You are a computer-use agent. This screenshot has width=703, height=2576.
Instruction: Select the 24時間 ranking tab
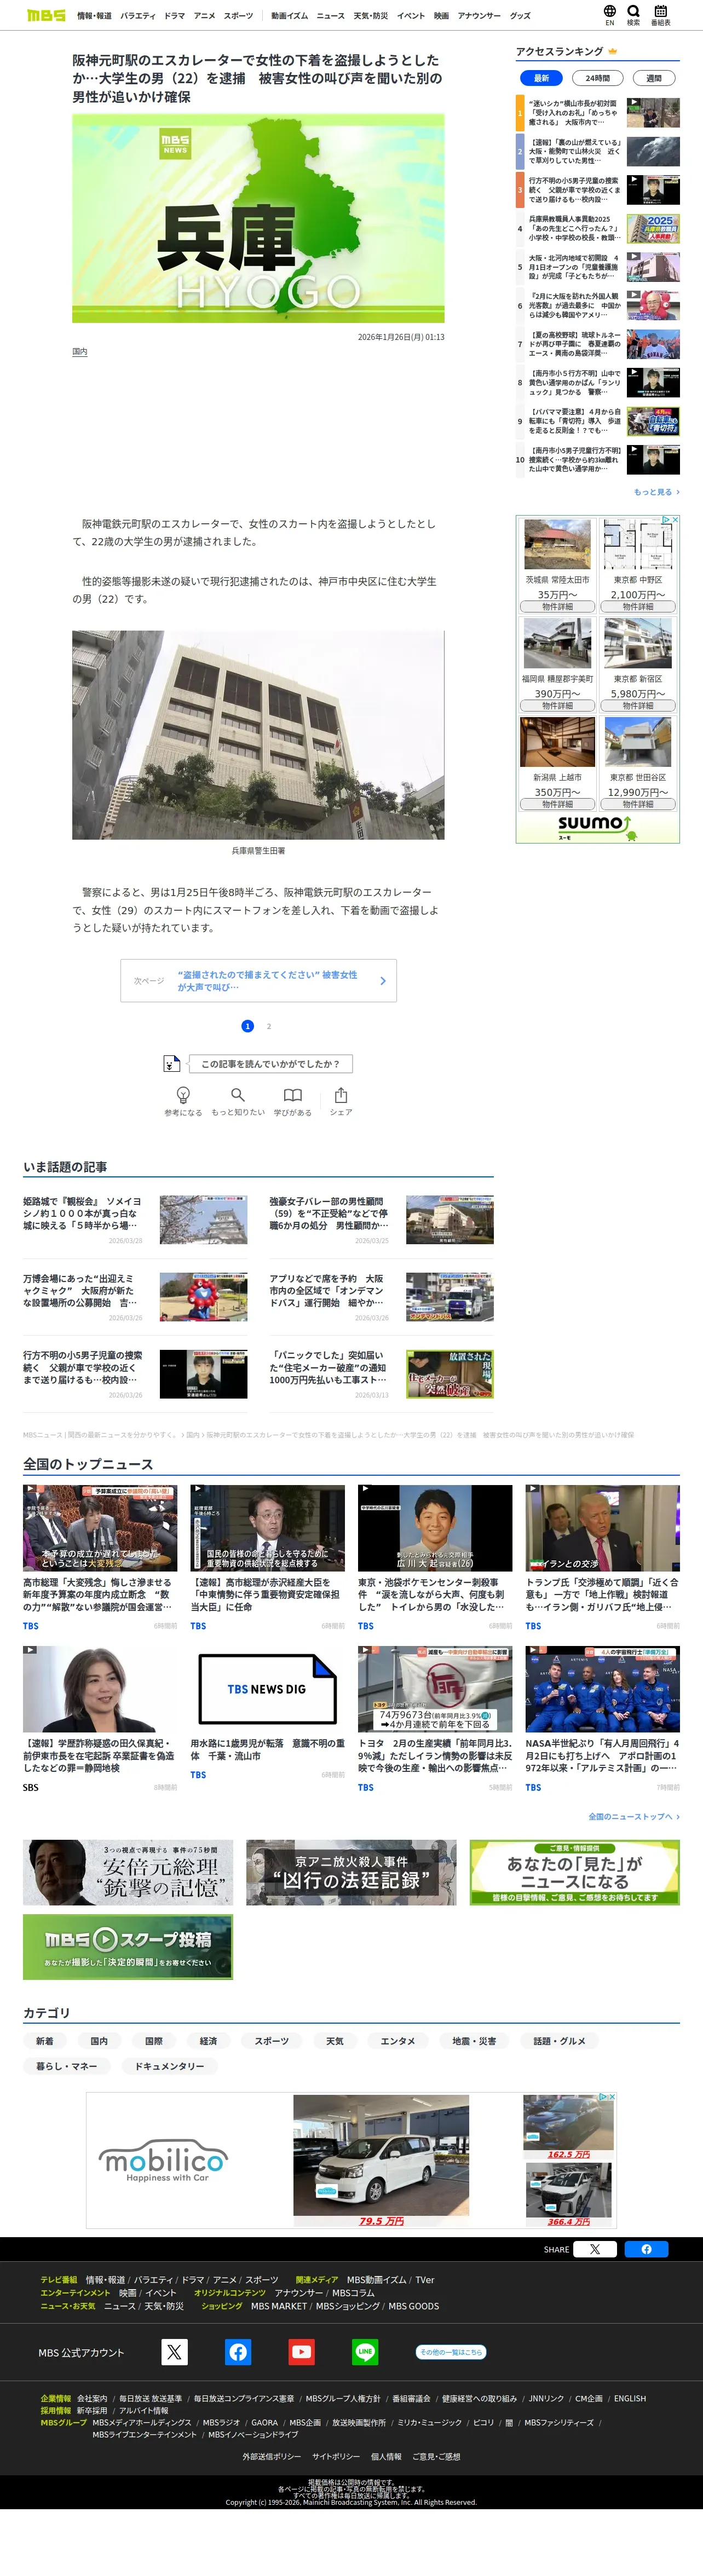point(598,78)
